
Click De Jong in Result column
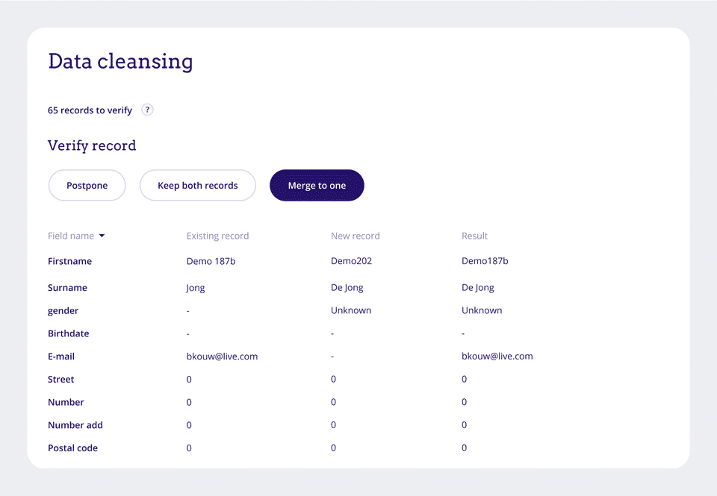click(x=478, y=288)
